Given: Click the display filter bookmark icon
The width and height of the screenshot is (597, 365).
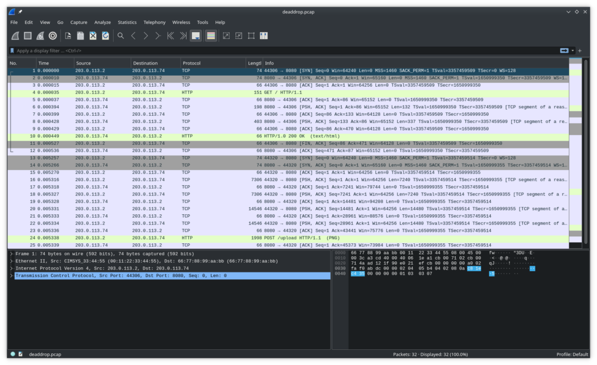Looking at the screenshot, I should click(x=12, y=51).
